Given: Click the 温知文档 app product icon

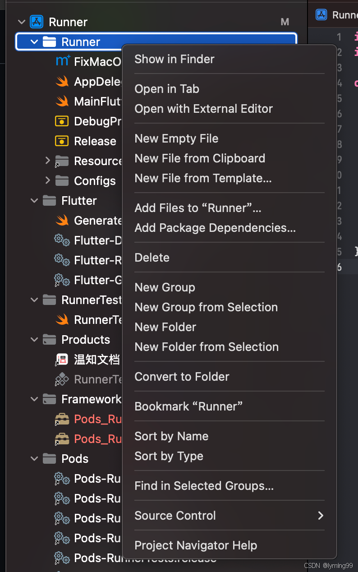Looking at the screenshot, I should tap(61, 359).
